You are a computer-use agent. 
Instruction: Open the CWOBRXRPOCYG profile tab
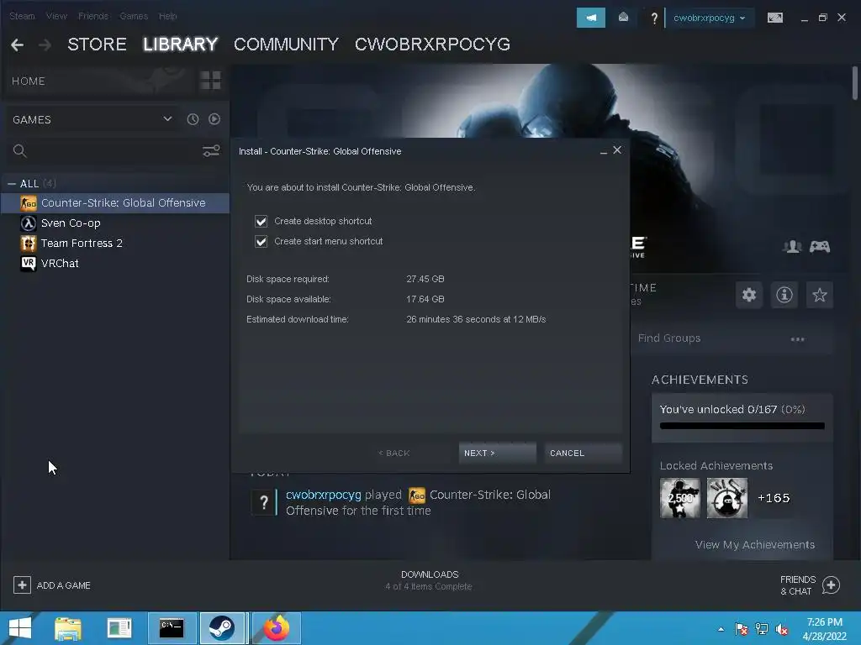pos(433,45)
